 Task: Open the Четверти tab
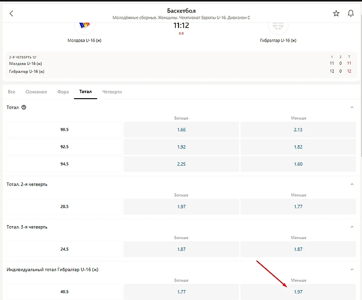pos(112,92)
